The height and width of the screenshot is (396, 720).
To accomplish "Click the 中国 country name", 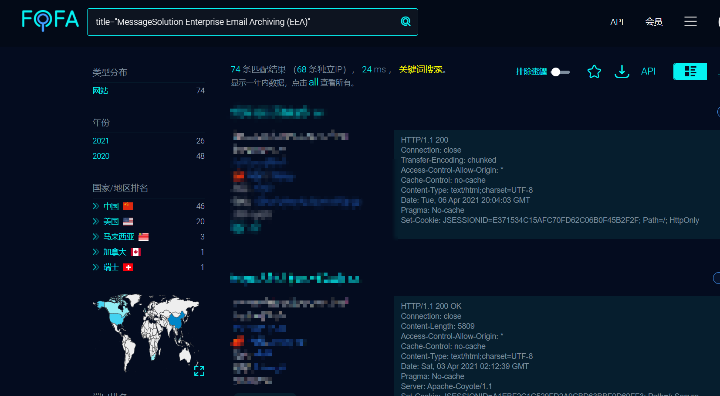I will pyautogui.click(x=111, y=206).
